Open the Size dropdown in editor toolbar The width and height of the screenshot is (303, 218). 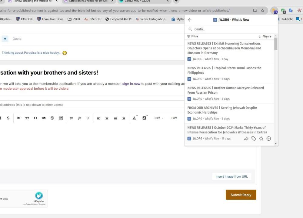click(159, 118)
